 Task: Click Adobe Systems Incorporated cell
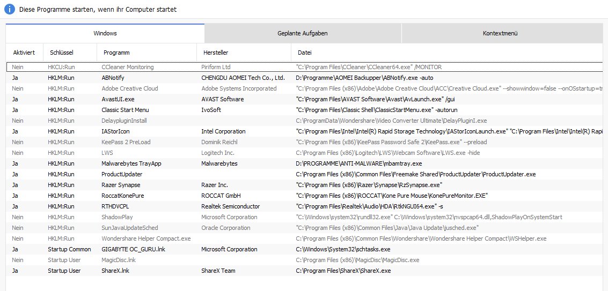(x=239, y=88)
